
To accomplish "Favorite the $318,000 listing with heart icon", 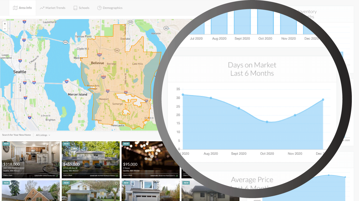I will [56, 144].
